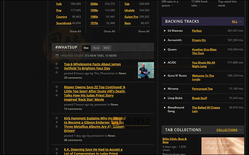Image resolution: width=249 pixels, height=155 pixels.
Task: Play Limp Bizkit Break Stuff backing track
Action: (x=165, y=98)
